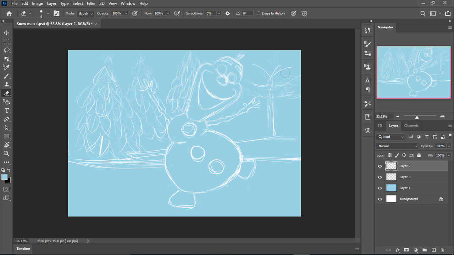Open brush preset picker arrow
This screenshot has width=454, height=255.
48,13
